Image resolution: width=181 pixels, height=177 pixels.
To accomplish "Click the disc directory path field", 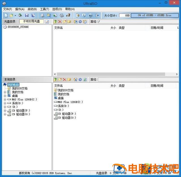I will (x=138, y=22).
